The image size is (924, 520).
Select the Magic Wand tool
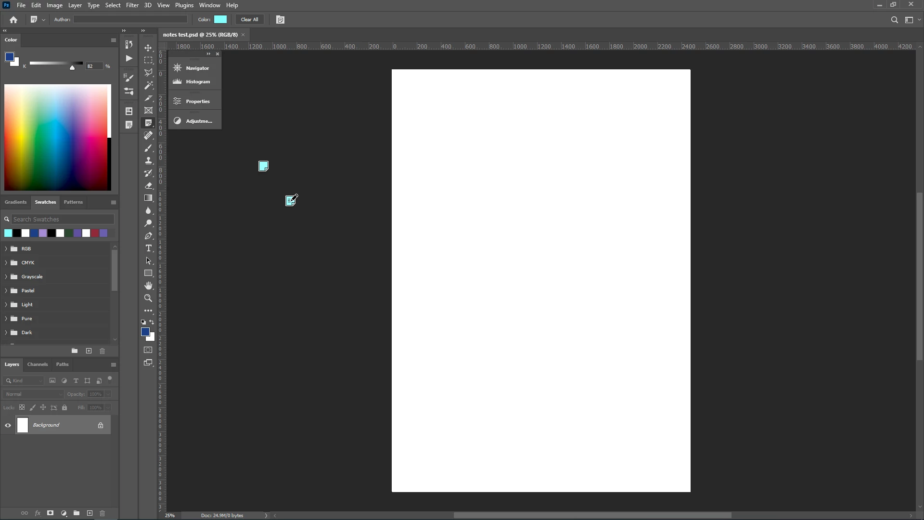[148, 85]
